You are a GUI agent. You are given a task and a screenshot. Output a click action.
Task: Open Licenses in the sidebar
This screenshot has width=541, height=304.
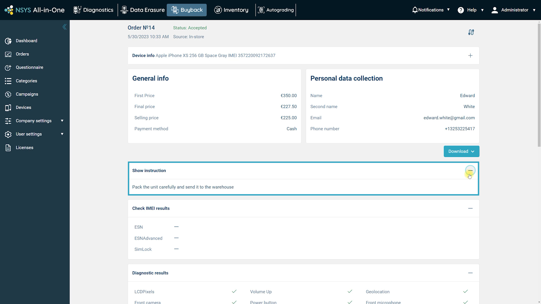pyautogui.click(x=25, y=148)
